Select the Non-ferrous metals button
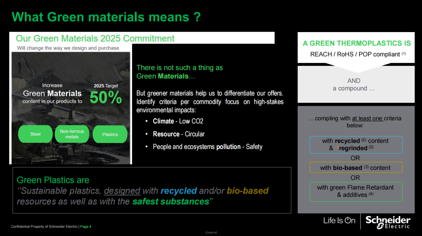 click(72, 134)
